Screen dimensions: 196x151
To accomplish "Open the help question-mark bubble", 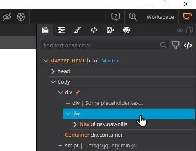I will (116, 17).
